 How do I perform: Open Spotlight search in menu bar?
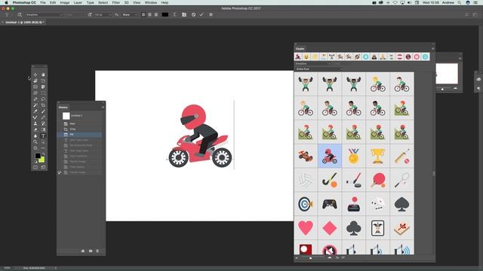click(x=460, y=2)
